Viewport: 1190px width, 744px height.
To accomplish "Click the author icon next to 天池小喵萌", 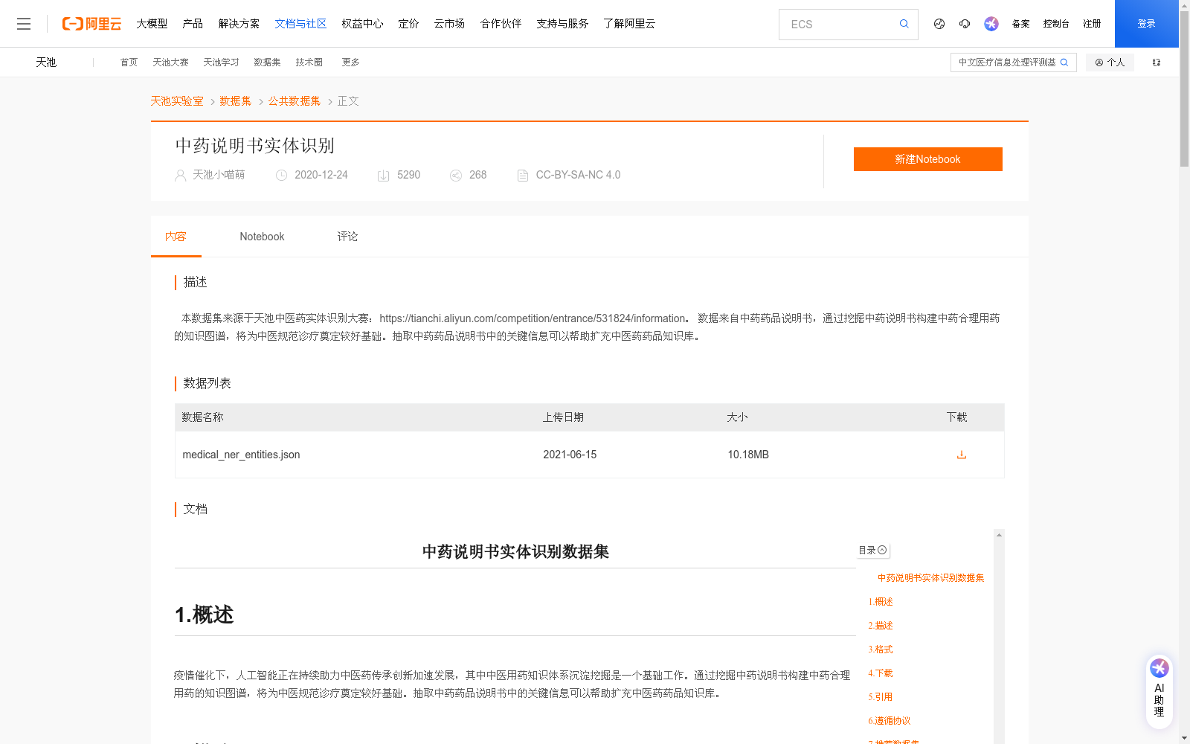I will tap(180, 176).
